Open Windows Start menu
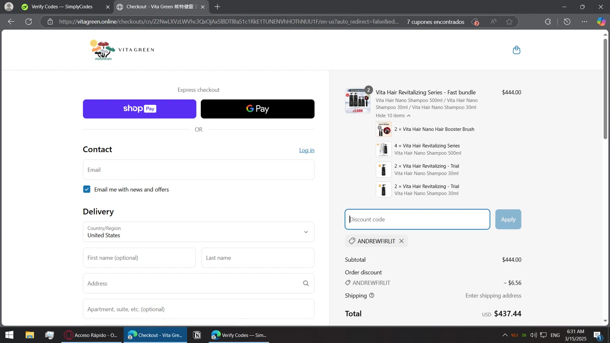Image resolution: width=610 pixels, height=343 pixels. [x=9, y=335]
